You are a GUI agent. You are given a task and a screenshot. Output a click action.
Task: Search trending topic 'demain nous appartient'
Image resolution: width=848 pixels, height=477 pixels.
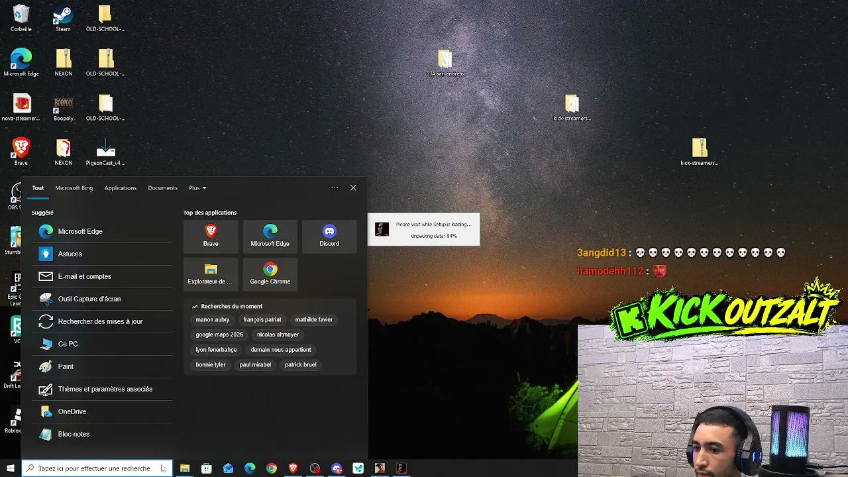[x=281, y=350]
